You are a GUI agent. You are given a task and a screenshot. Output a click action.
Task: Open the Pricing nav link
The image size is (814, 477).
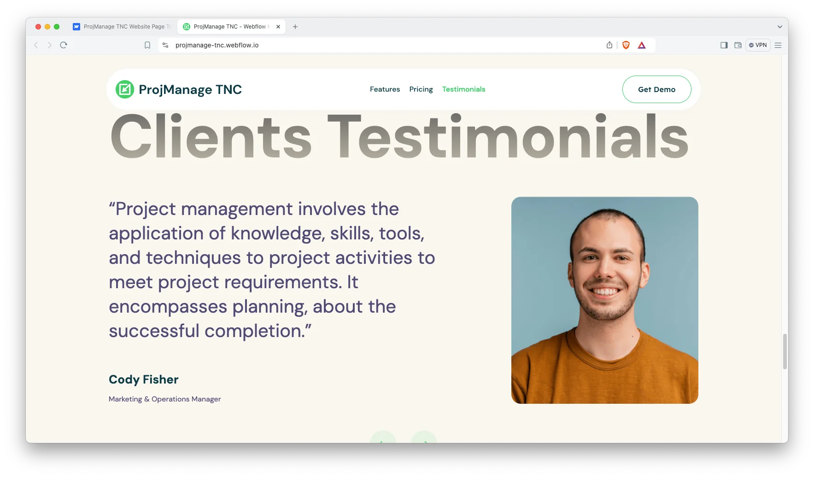pos(421,89)
